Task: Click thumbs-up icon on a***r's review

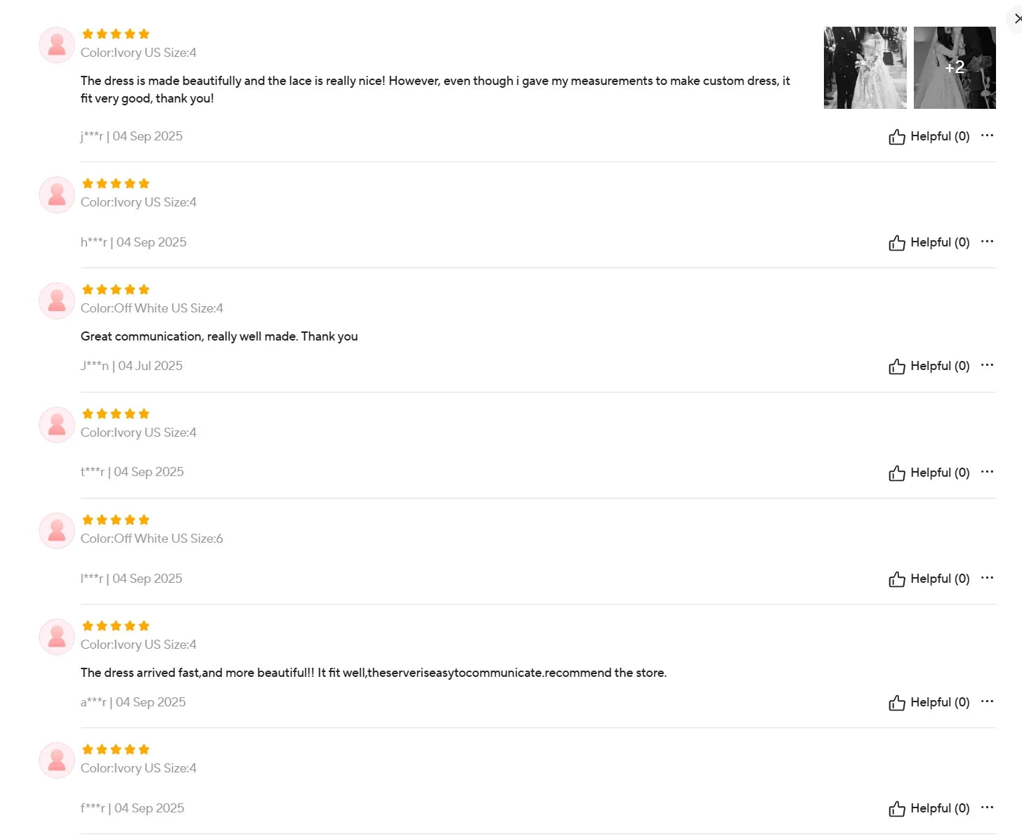Action: pos(896,703)
